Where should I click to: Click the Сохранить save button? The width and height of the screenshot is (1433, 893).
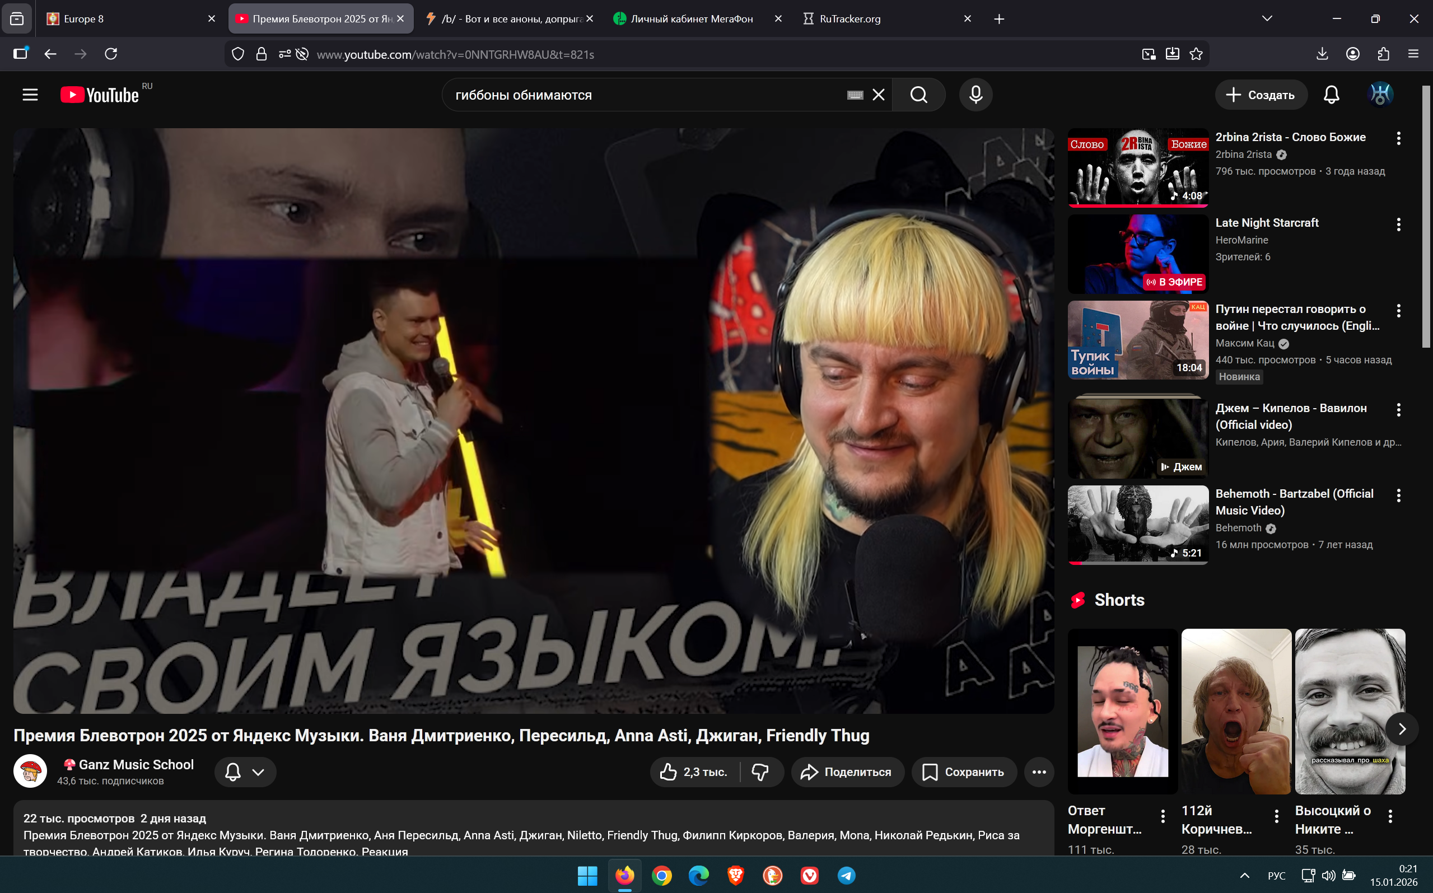(963, 772)
